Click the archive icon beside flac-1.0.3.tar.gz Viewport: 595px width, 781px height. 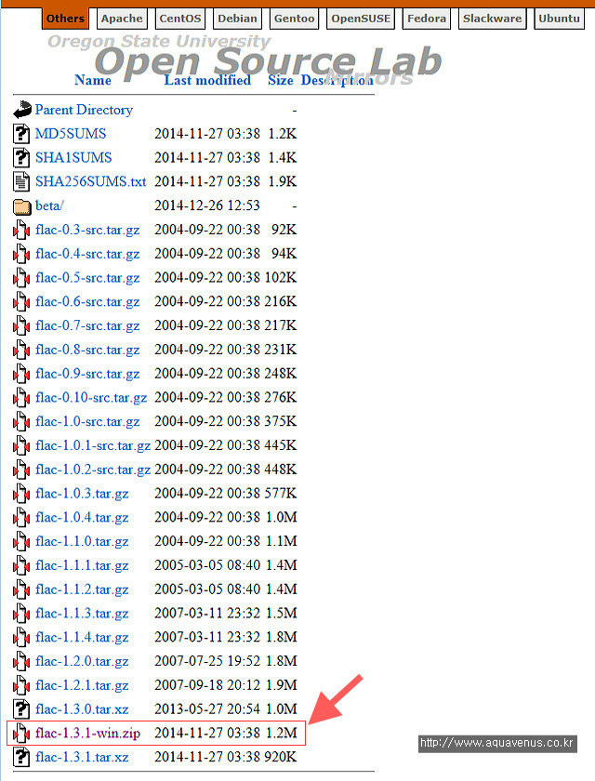click(20, 494)
